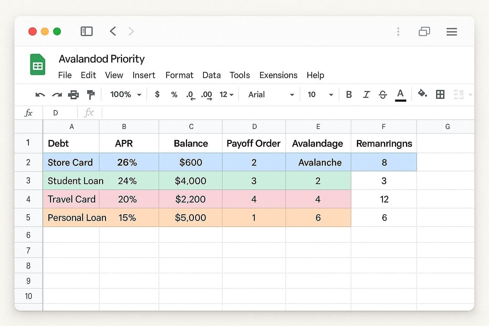This screenshot has height=326, width=489.
Task: Click the undo arrow icon
Action: point(40,95)
